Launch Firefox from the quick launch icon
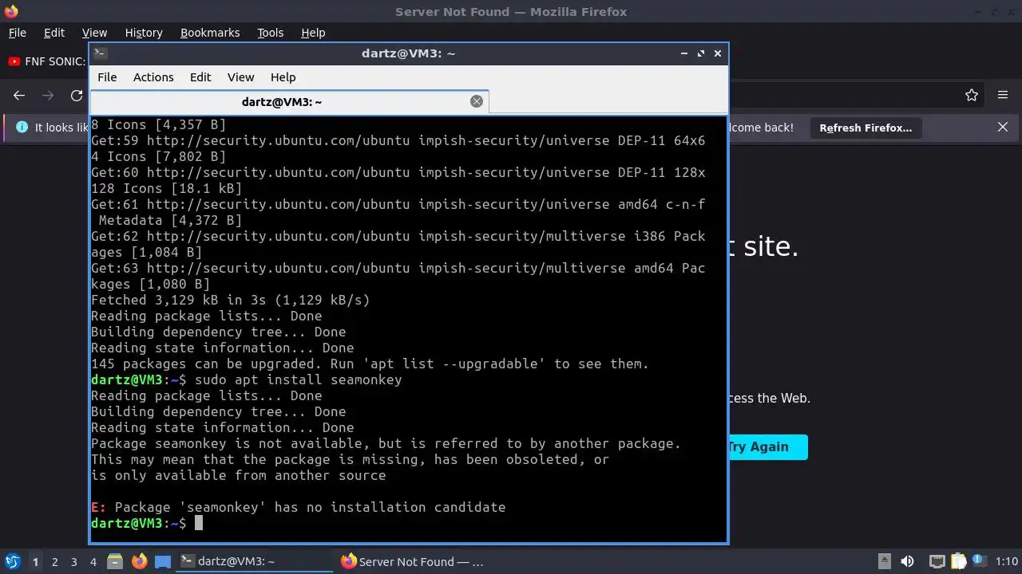 [140, 561]
